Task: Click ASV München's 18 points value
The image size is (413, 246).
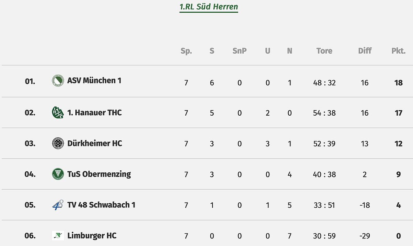Action: coord(399,83)
